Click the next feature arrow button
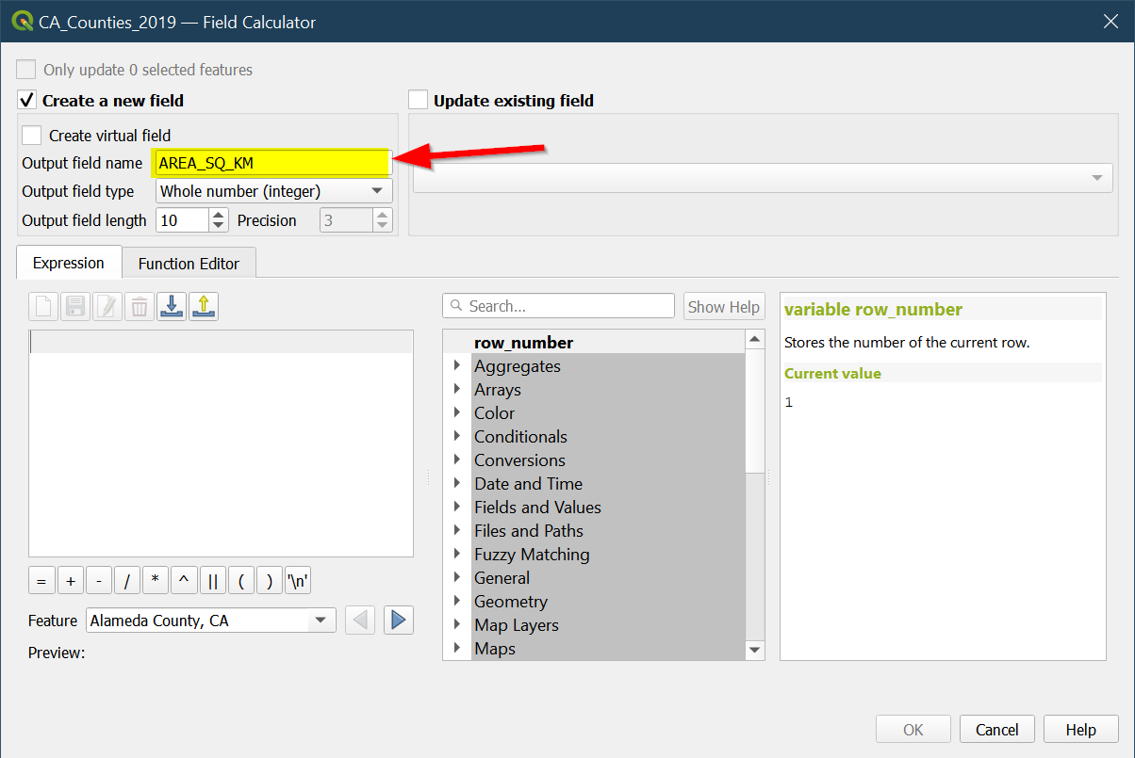Screen dimensions: 1135x758 pos(398,620)
